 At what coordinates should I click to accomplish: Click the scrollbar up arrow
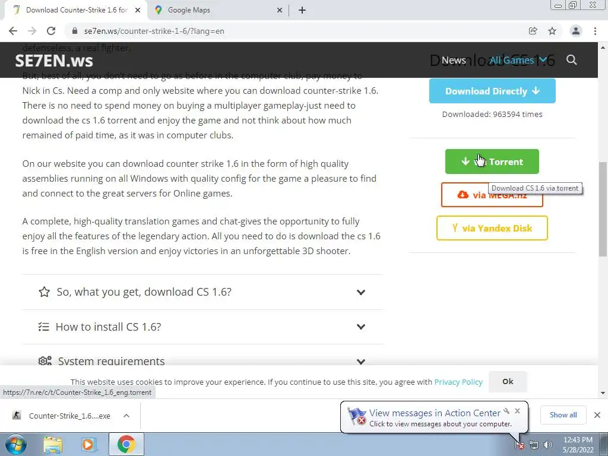click(603, 47)
